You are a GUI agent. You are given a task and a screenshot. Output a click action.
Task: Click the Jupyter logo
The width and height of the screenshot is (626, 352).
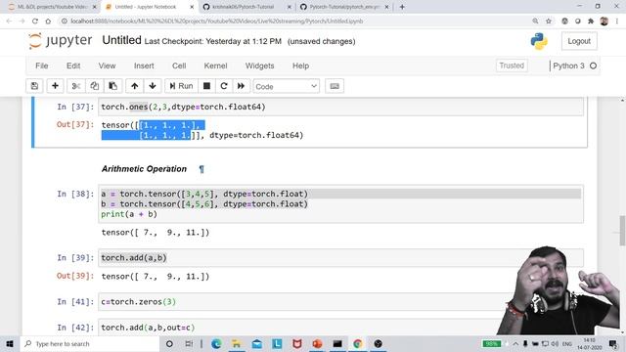[61, 41]
